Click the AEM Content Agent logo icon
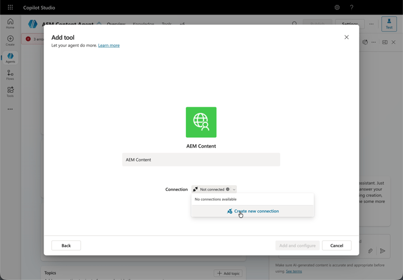This screenshot has width=403, height=280. (x=33, y=24)
